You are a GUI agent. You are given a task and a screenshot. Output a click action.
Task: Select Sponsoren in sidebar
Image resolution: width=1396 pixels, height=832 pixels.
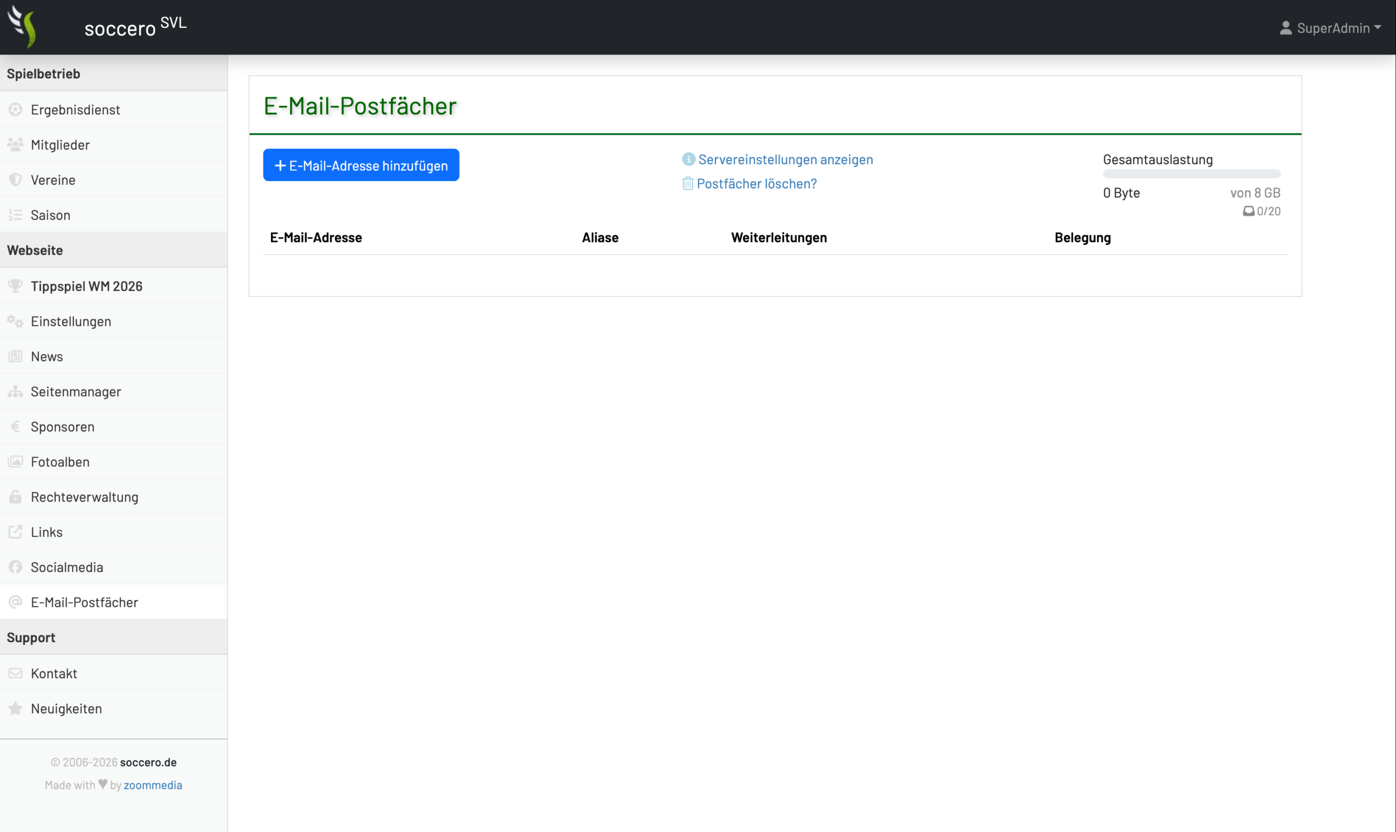click(x=114, y=427)
